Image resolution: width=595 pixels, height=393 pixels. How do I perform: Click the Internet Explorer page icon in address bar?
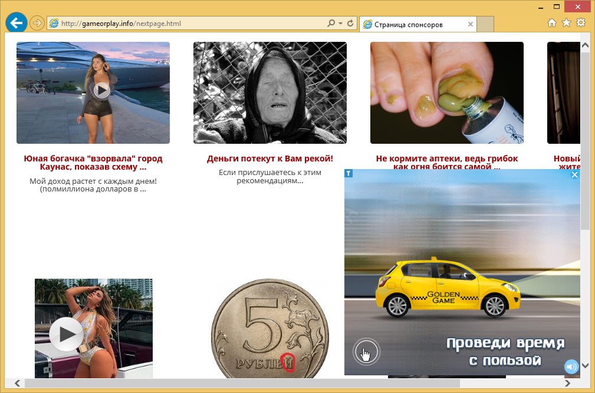click(54, 24)
